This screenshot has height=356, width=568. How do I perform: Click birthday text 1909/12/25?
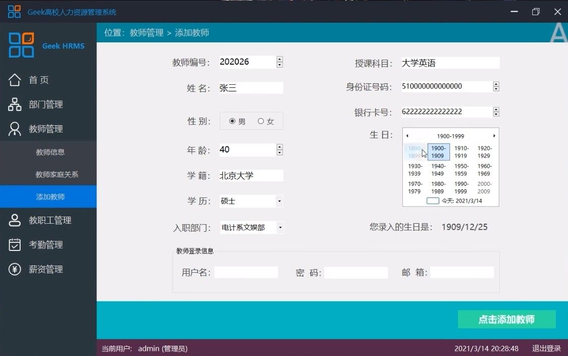464,227
